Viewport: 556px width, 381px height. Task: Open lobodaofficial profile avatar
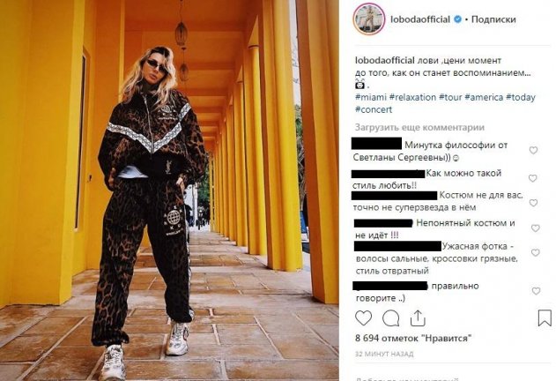coord(369,19)
